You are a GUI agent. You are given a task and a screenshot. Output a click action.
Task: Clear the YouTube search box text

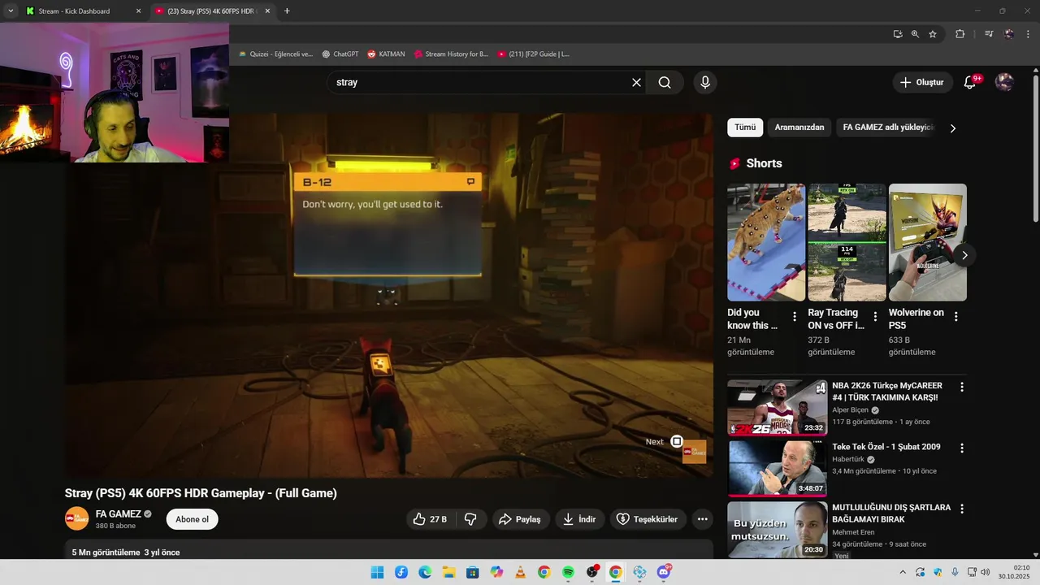636,82
